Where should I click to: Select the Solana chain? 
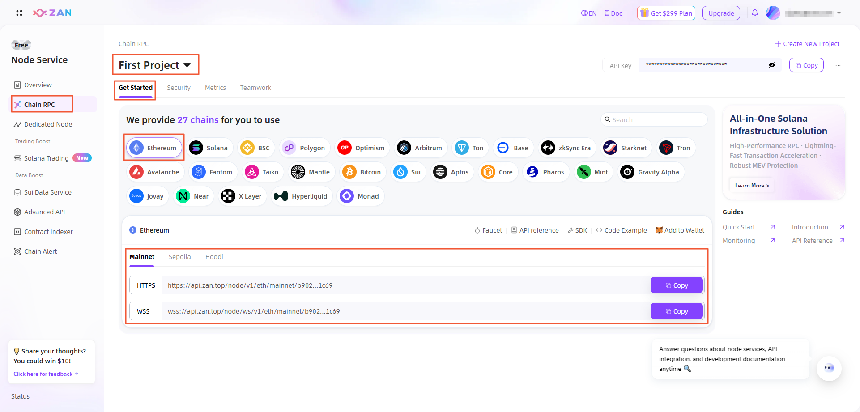point(209,148)
